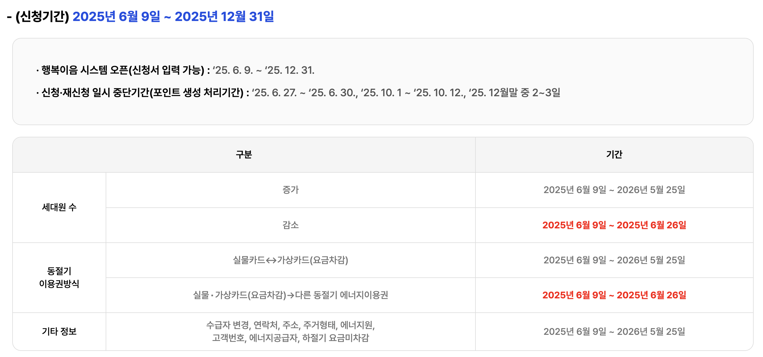Click 실물카드↔가상카드(요금차감) cell

click(x=290, y=260)
